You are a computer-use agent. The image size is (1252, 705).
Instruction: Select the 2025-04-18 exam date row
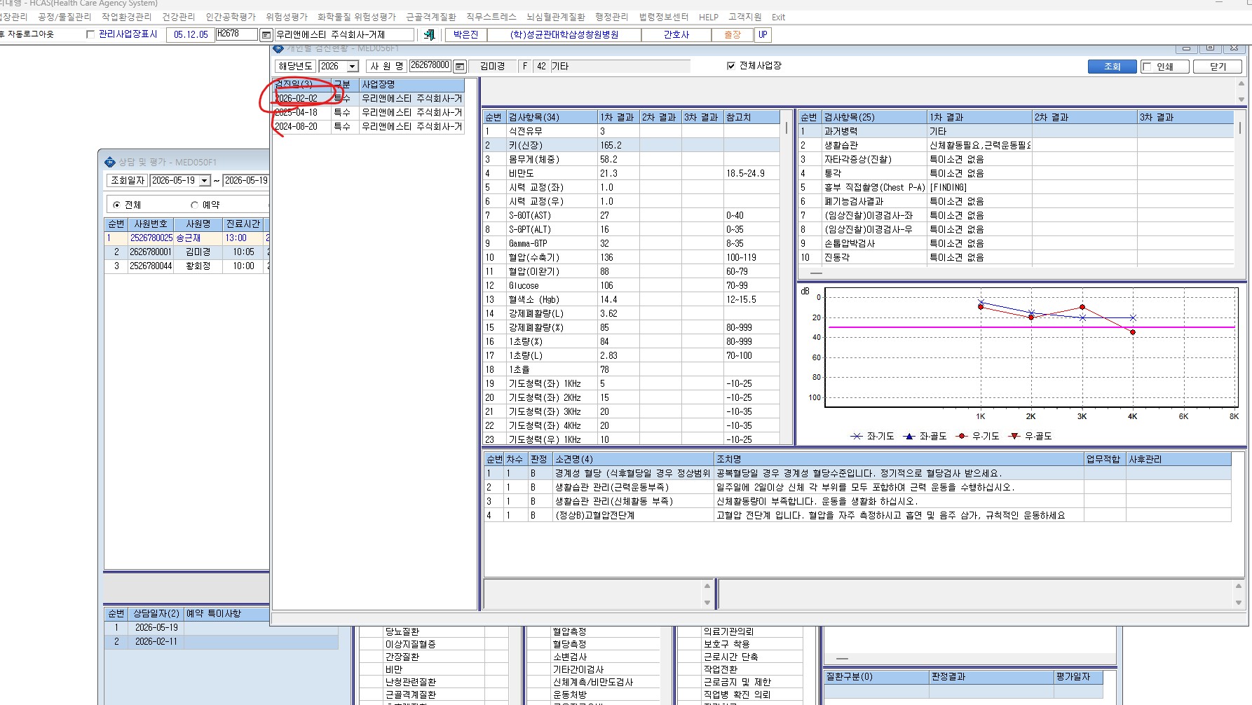pos(368,112)
